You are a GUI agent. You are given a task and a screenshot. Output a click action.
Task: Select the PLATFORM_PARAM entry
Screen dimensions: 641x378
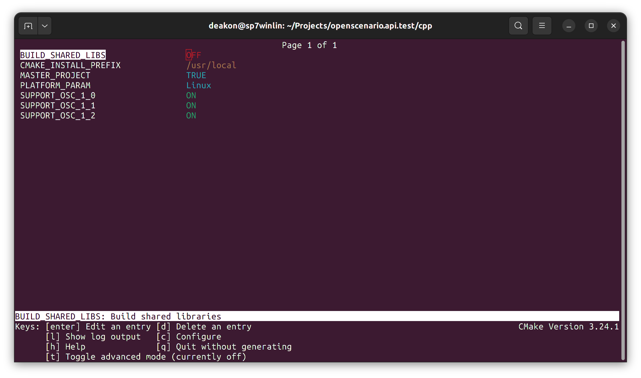[x=55, y=85]
